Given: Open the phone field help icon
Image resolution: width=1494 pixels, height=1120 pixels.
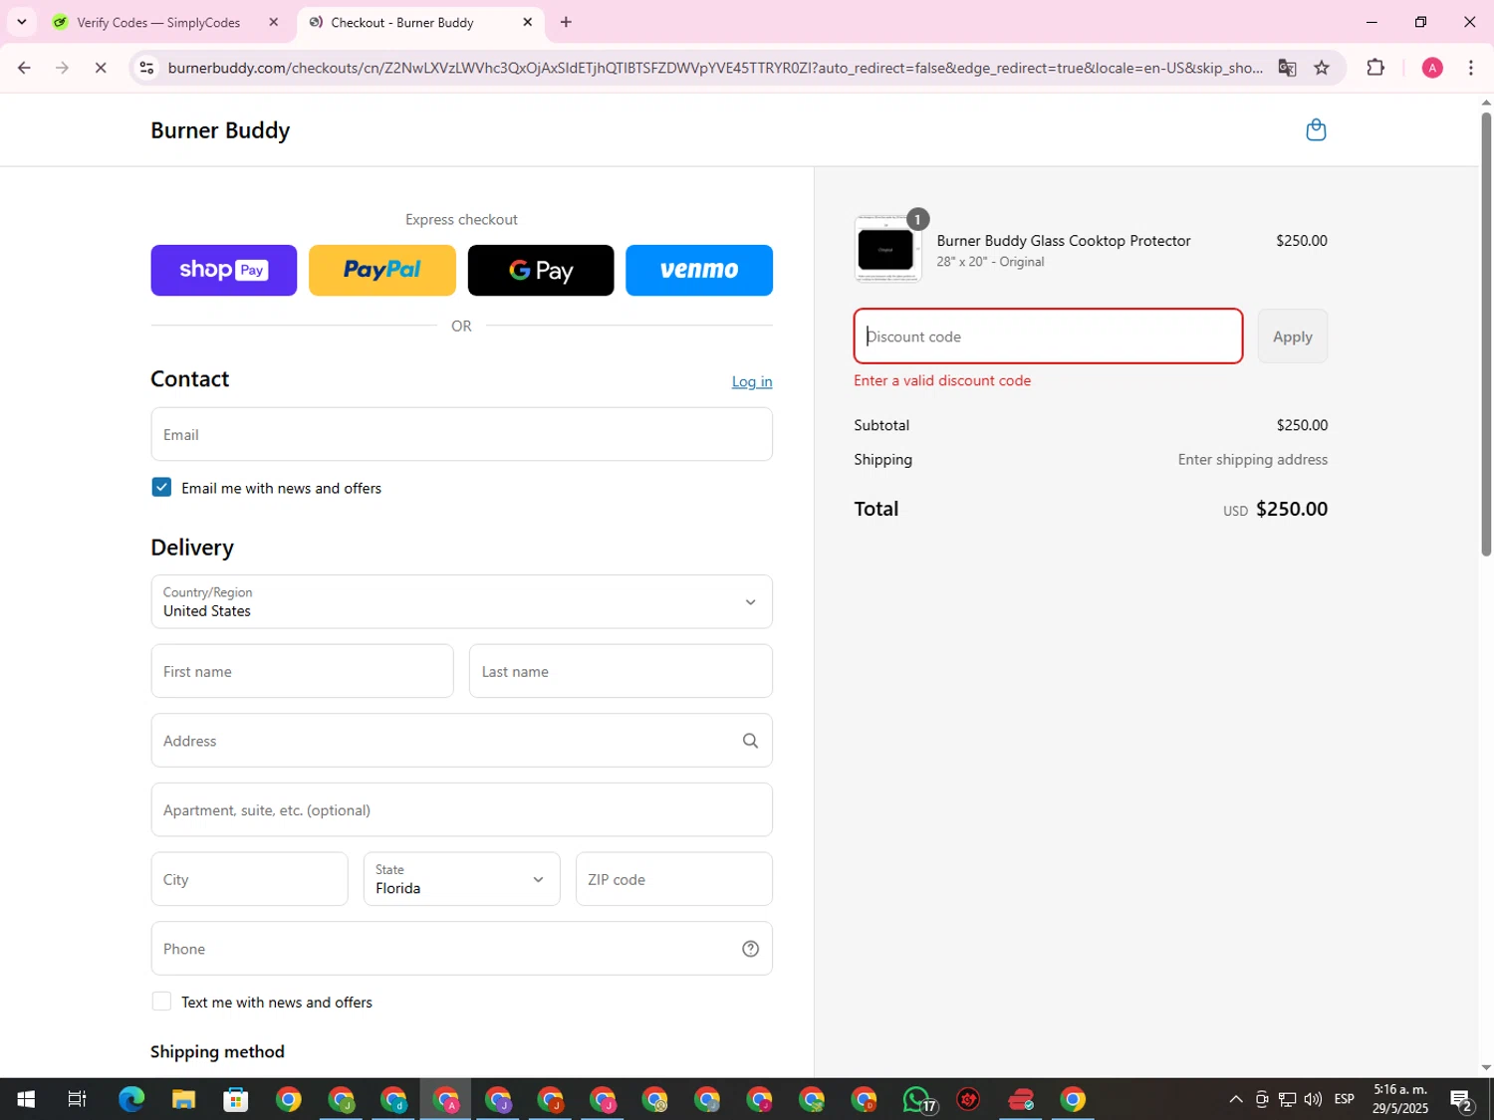Looking at the screenshot, I should coord(750,949).
